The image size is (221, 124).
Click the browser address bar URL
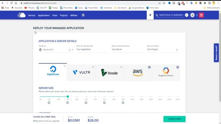pyautogui.click(x=40, y=3)
